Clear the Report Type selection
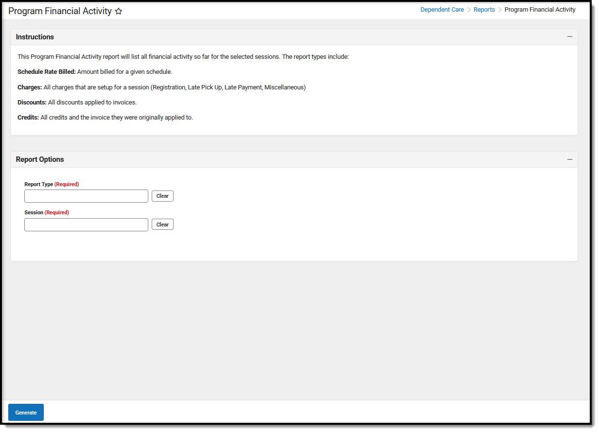 click(162, 196)
